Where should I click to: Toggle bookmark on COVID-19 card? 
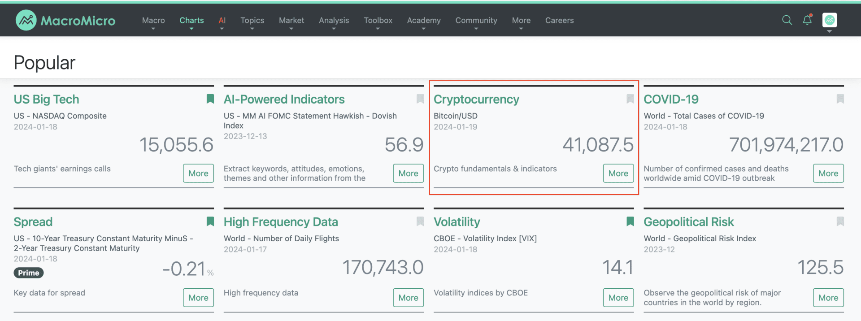click(x=840, y=99)
